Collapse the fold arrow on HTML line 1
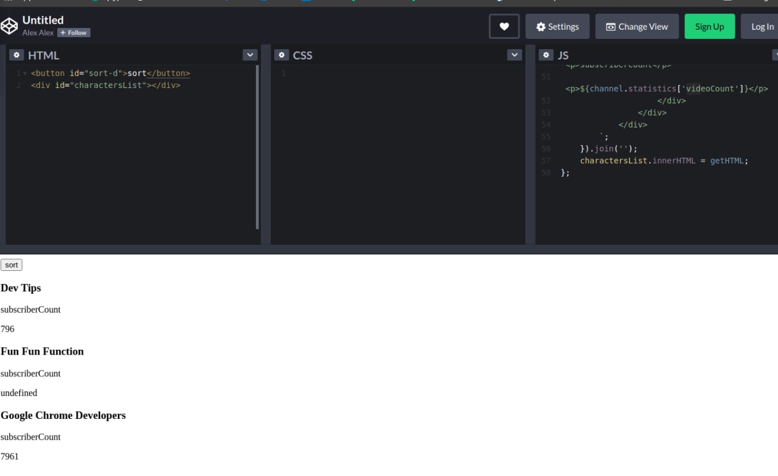This screenshot has width=778, height=476. [x=25, y=73]
